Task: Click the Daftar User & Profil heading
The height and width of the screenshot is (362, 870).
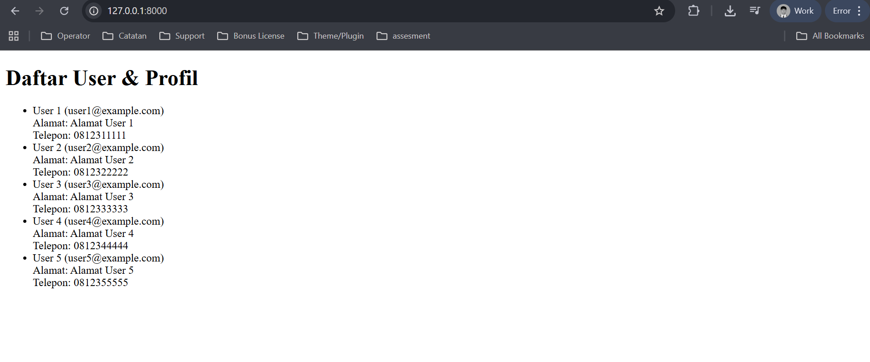Action: tap(102, 78)
